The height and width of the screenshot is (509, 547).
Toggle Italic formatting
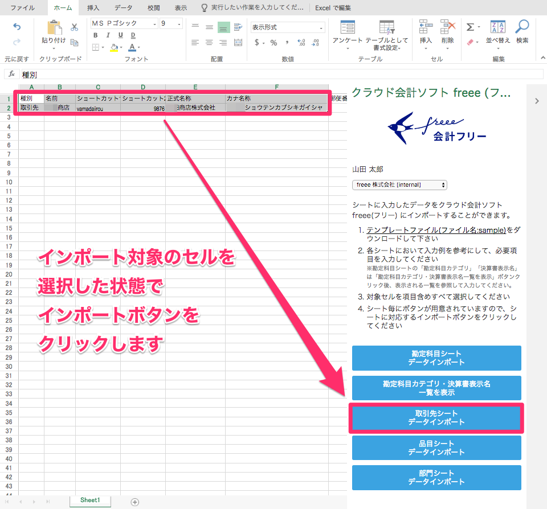108,35
